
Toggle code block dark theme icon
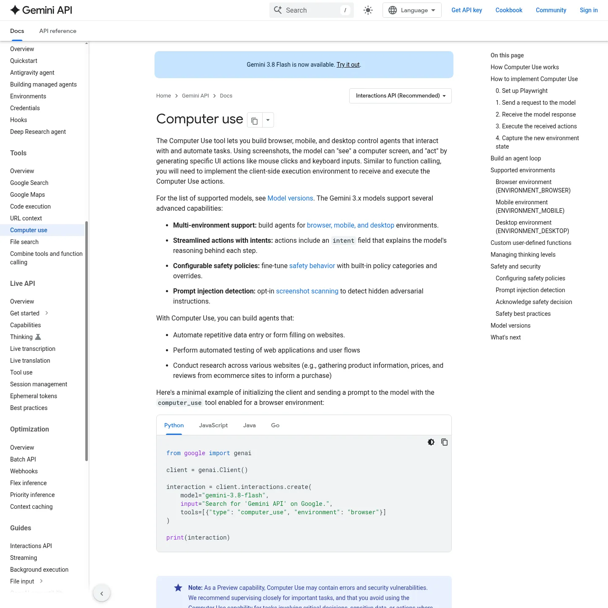431,442
